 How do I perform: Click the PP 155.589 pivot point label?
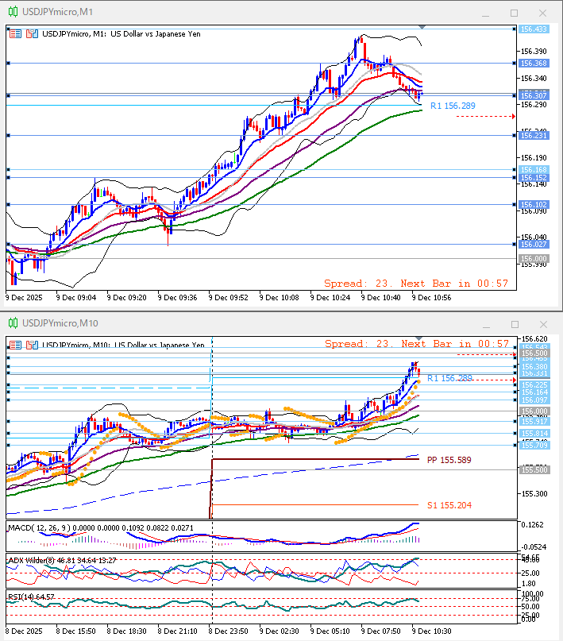(x=449, y=460)
